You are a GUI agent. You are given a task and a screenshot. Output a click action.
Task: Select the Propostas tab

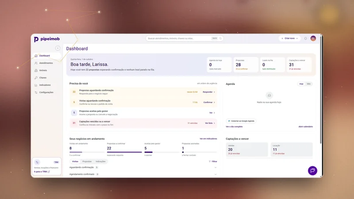tap(87, 161)
